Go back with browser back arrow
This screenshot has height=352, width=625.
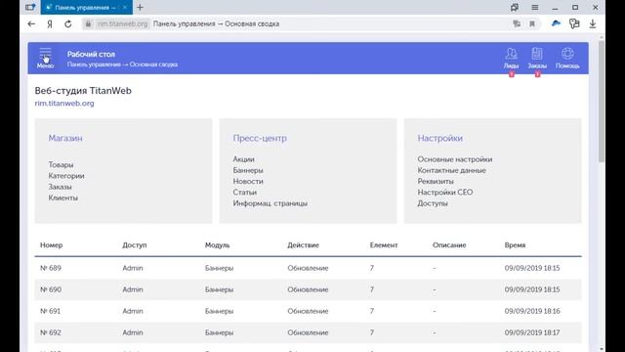pyautogui.click(x=31, y=23)
